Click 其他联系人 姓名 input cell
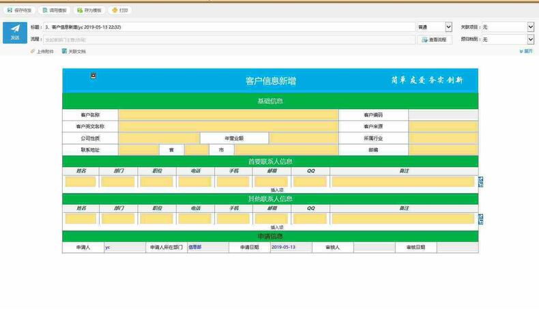Viewport: 539px width, 309px height. tap(81, 218)
